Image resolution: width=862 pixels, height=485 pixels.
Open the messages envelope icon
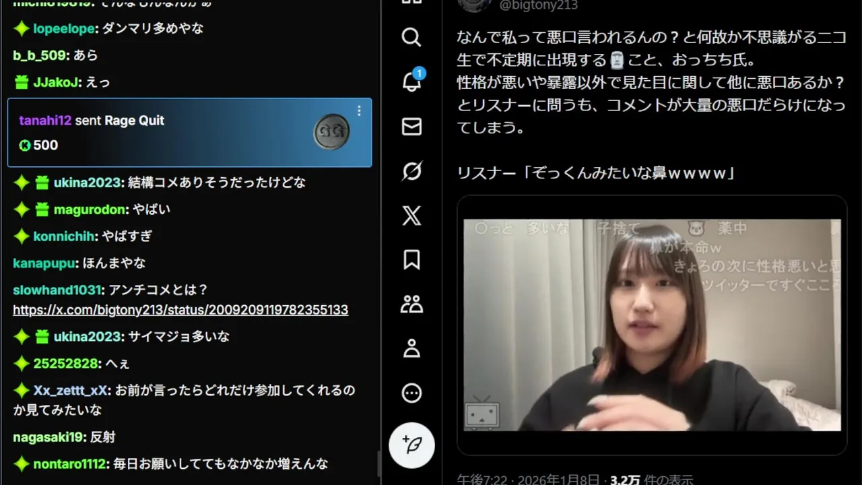pos(411,127)
